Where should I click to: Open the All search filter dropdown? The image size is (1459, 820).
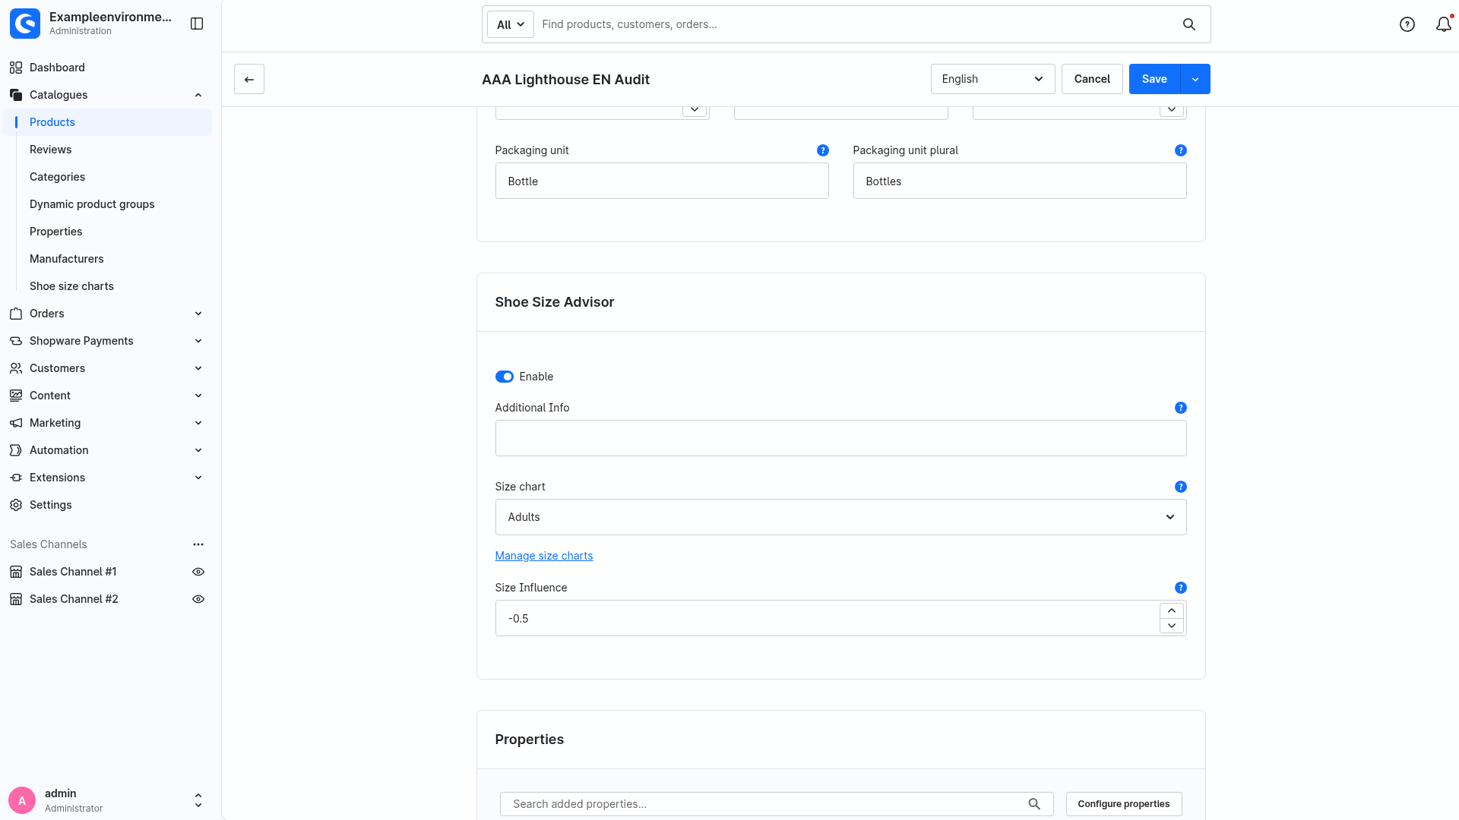510,24
